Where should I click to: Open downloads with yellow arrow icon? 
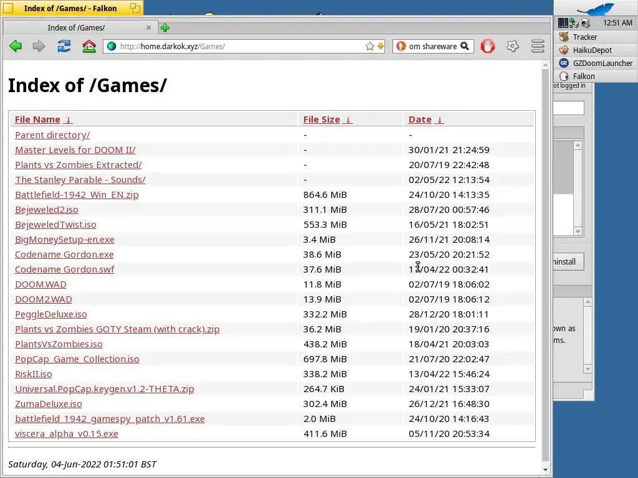(381, 46)
